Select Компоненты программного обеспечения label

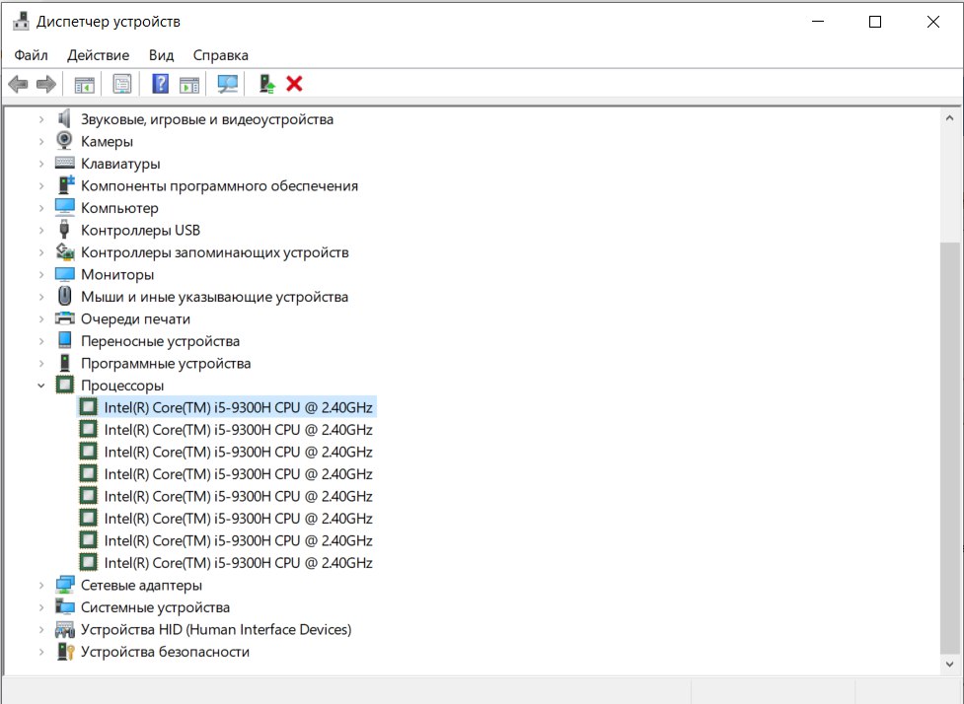click(219, 185)
